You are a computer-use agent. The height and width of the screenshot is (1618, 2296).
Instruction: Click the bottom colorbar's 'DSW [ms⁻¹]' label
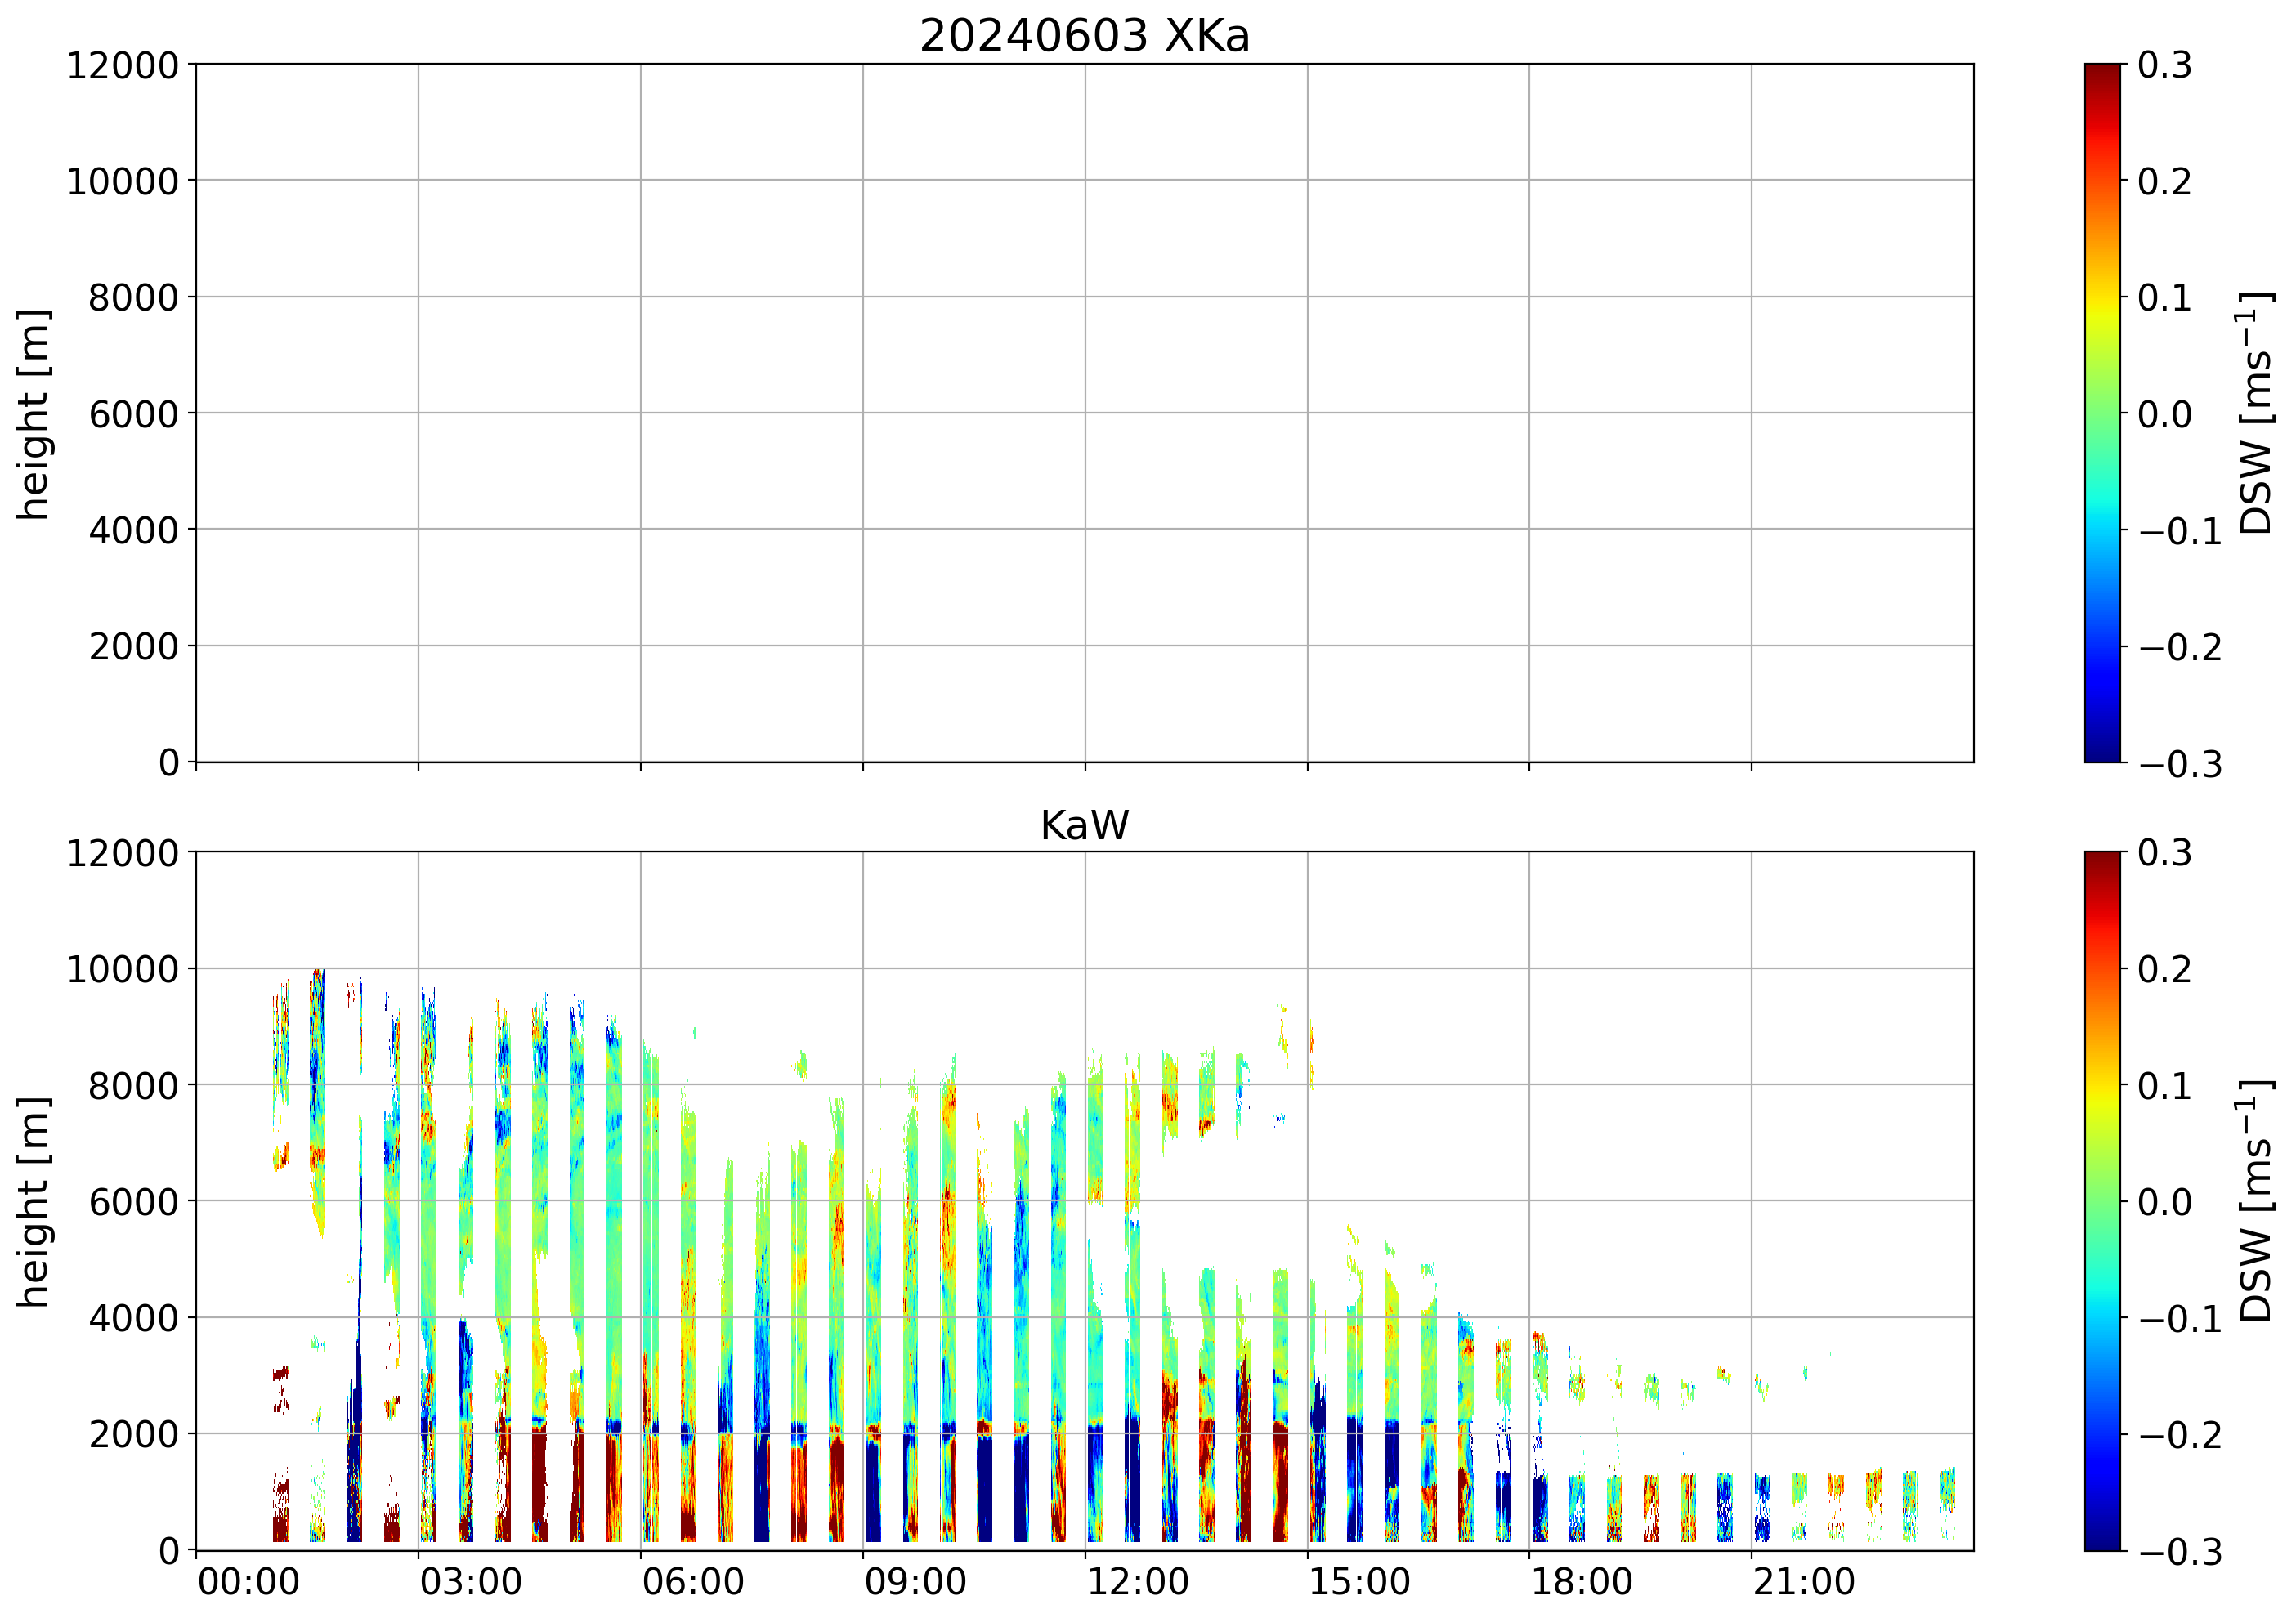[2255, 1201]
